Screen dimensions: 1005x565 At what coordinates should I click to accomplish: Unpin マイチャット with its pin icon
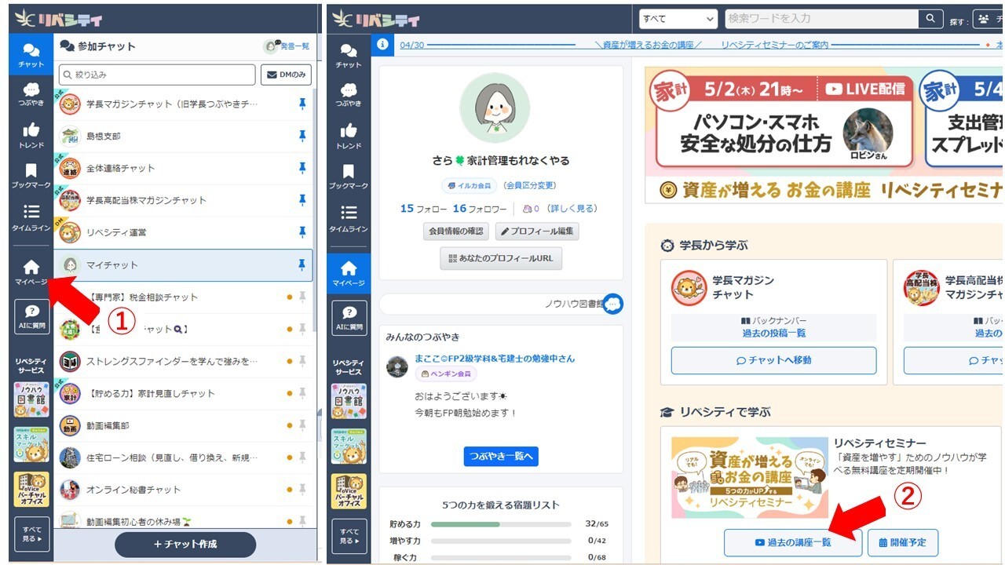tap(302, 264)
